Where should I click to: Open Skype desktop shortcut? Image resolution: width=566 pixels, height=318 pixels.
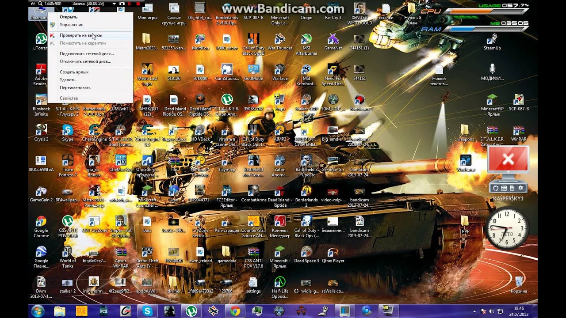coord(67,132)
